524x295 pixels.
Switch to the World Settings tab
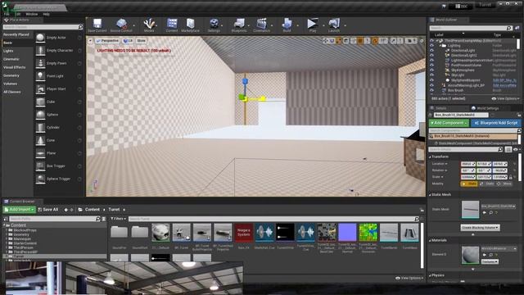pos(485,108)
